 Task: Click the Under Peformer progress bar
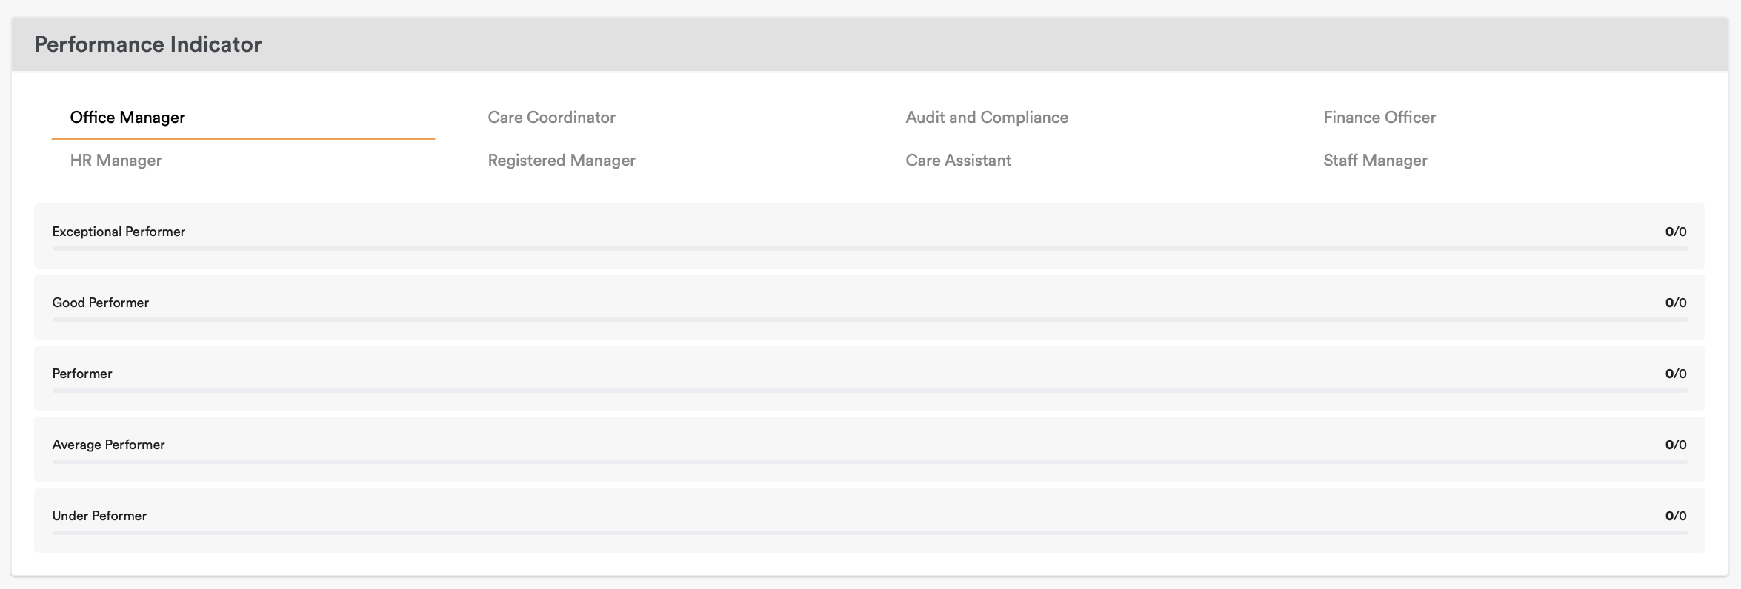[869, 533]
